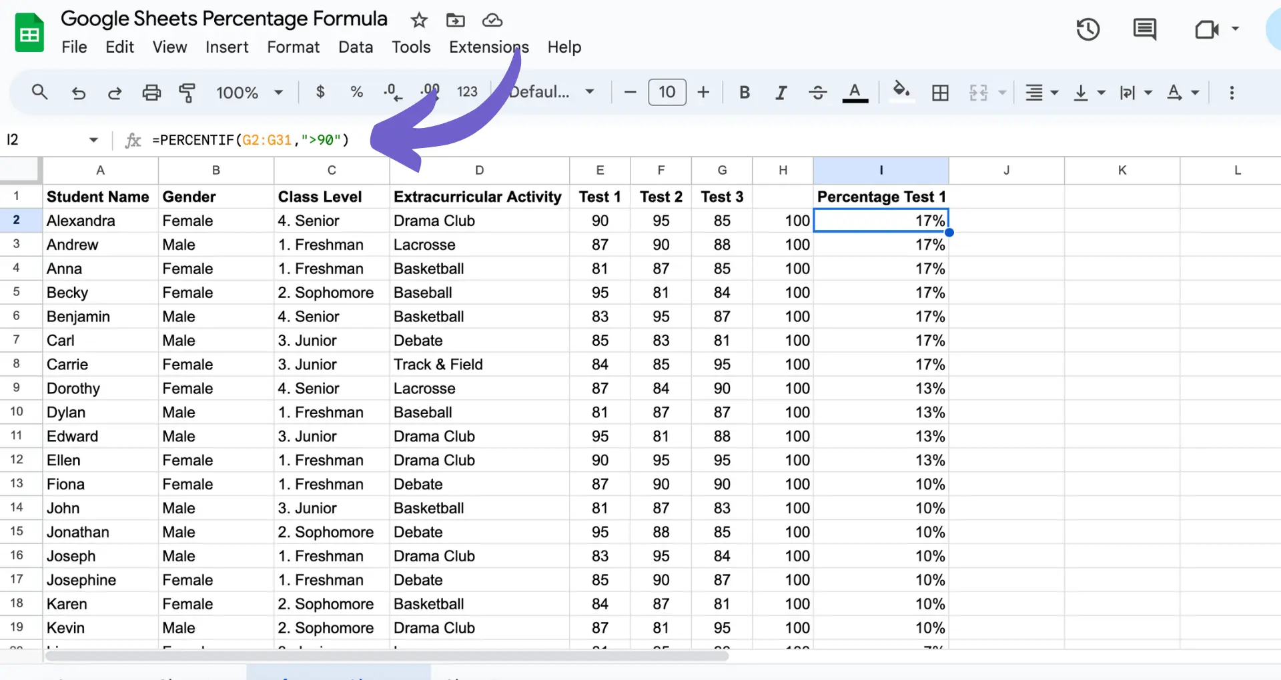Open the View menu

169,47
